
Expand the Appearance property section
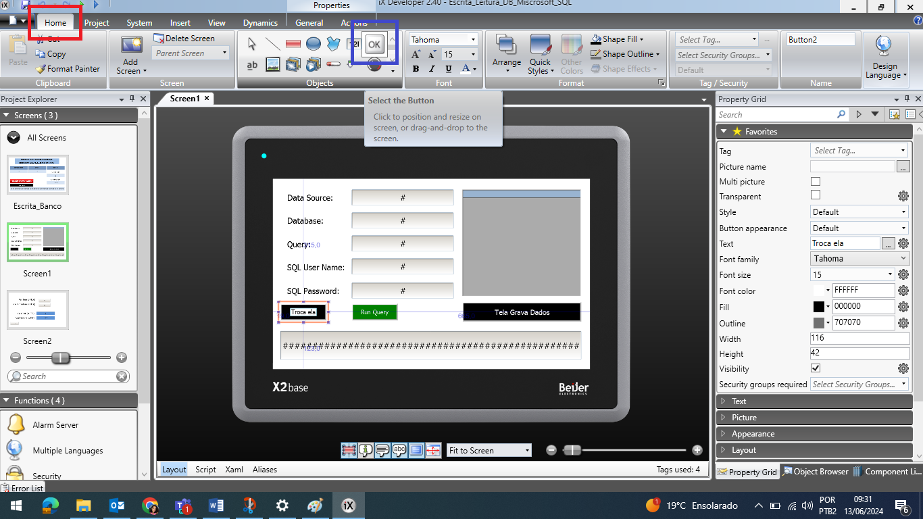[x=753, y=434]
